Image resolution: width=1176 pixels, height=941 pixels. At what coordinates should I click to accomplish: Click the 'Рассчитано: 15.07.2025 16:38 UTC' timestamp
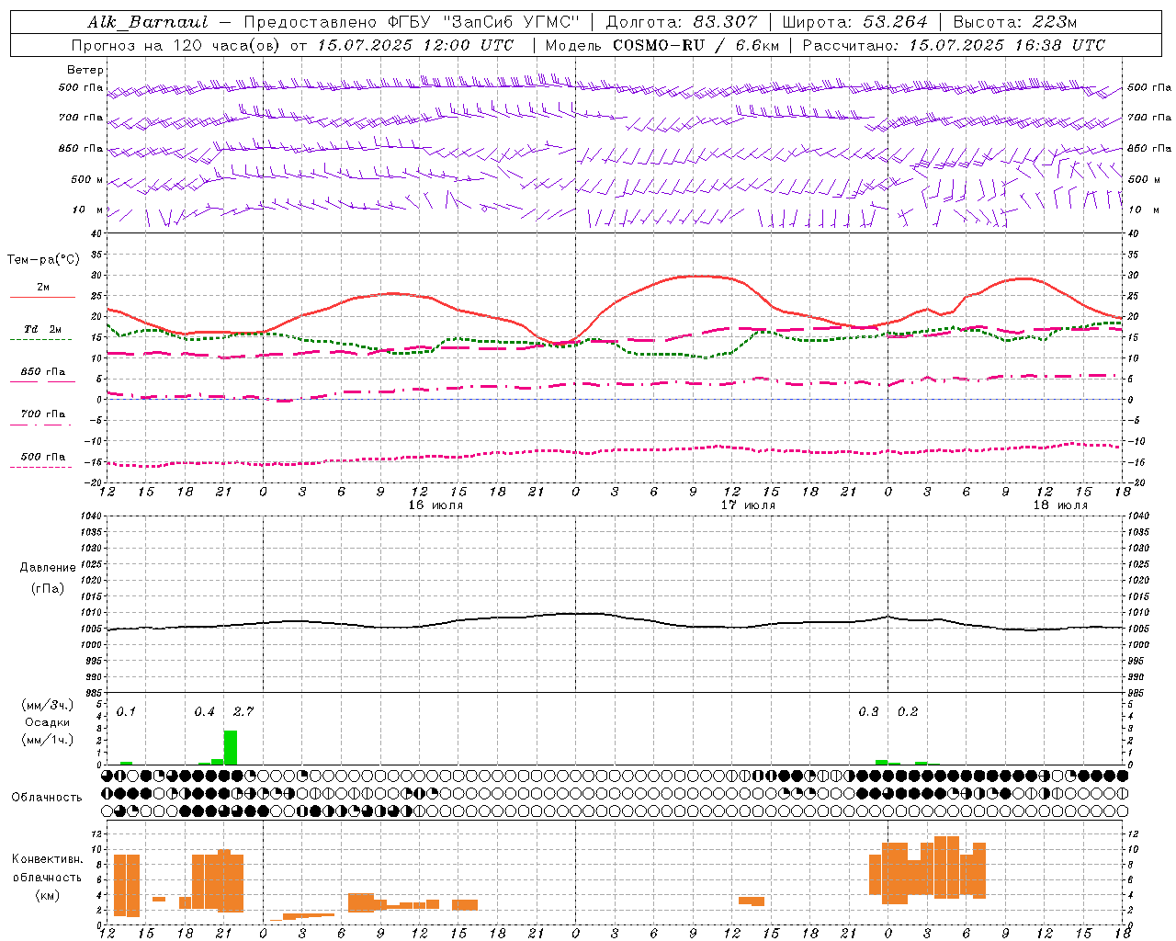[x=954, y=45]
